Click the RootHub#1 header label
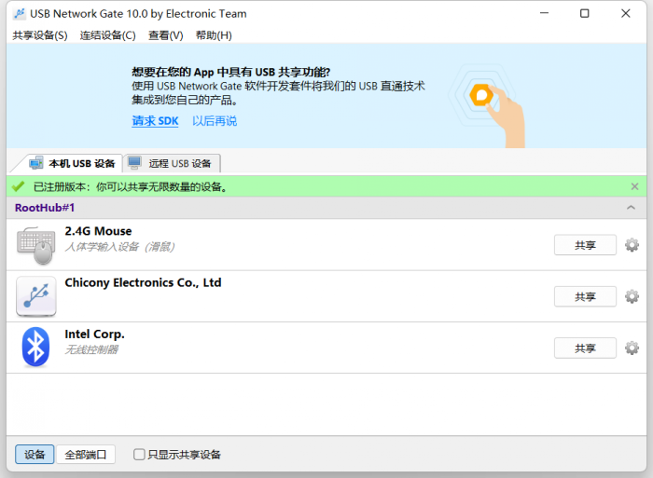The height and width of the screenshot is (478, 653). (45, 207)
